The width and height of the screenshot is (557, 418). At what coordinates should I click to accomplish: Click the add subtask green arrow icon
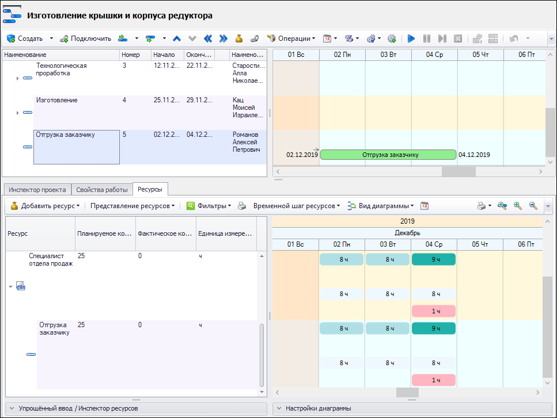[150, 39]
